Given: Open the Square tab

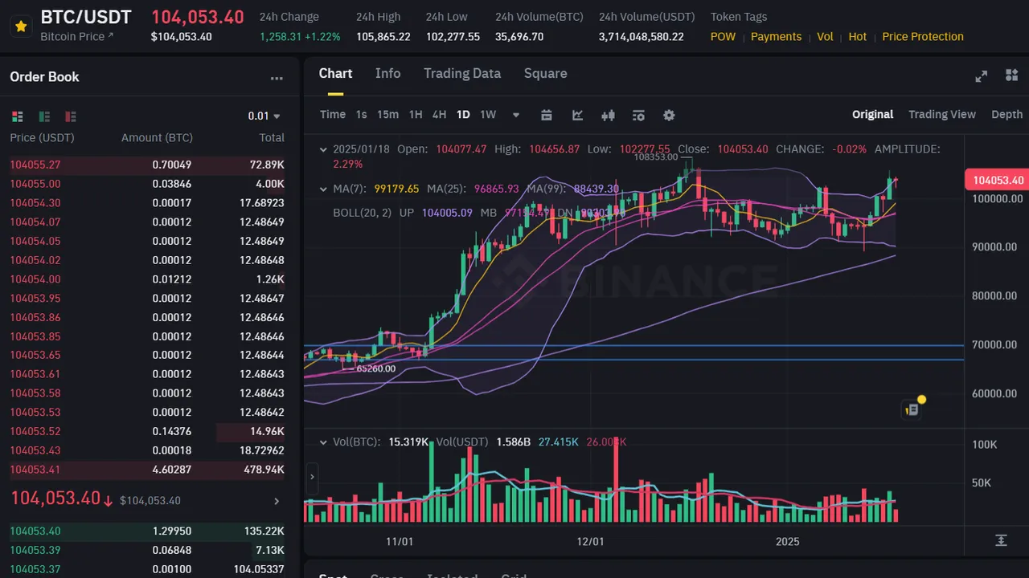Looking at the screenshot, I should pyautogui.click(x=545, y=73).
